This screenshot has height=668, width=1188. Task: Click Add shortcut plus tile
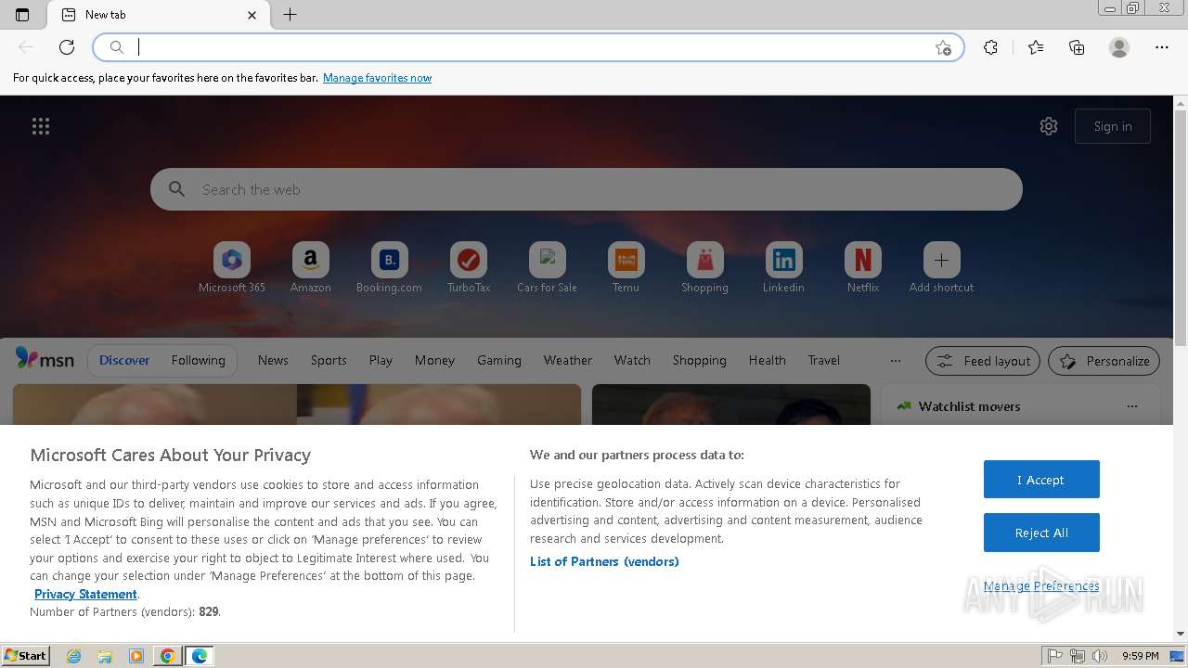[942, 268]
